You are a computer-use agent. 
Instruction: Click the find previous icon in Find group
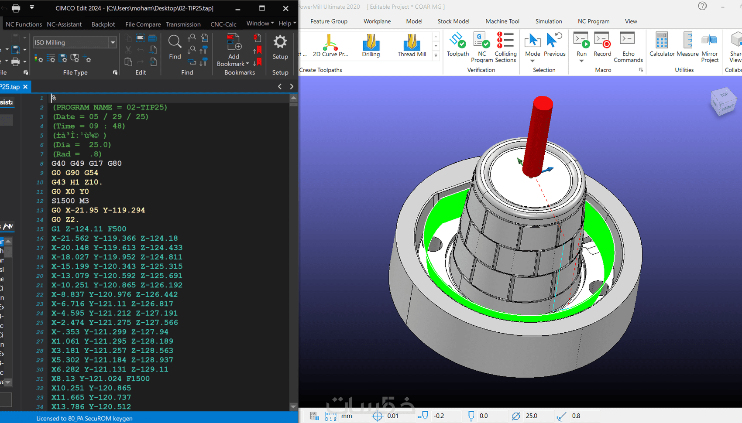pyautogui.click(x=192, y=38)
